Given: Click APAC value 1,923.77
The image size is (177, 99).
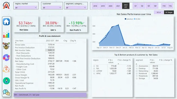Looking at the screenshot, I should point(113,74).
